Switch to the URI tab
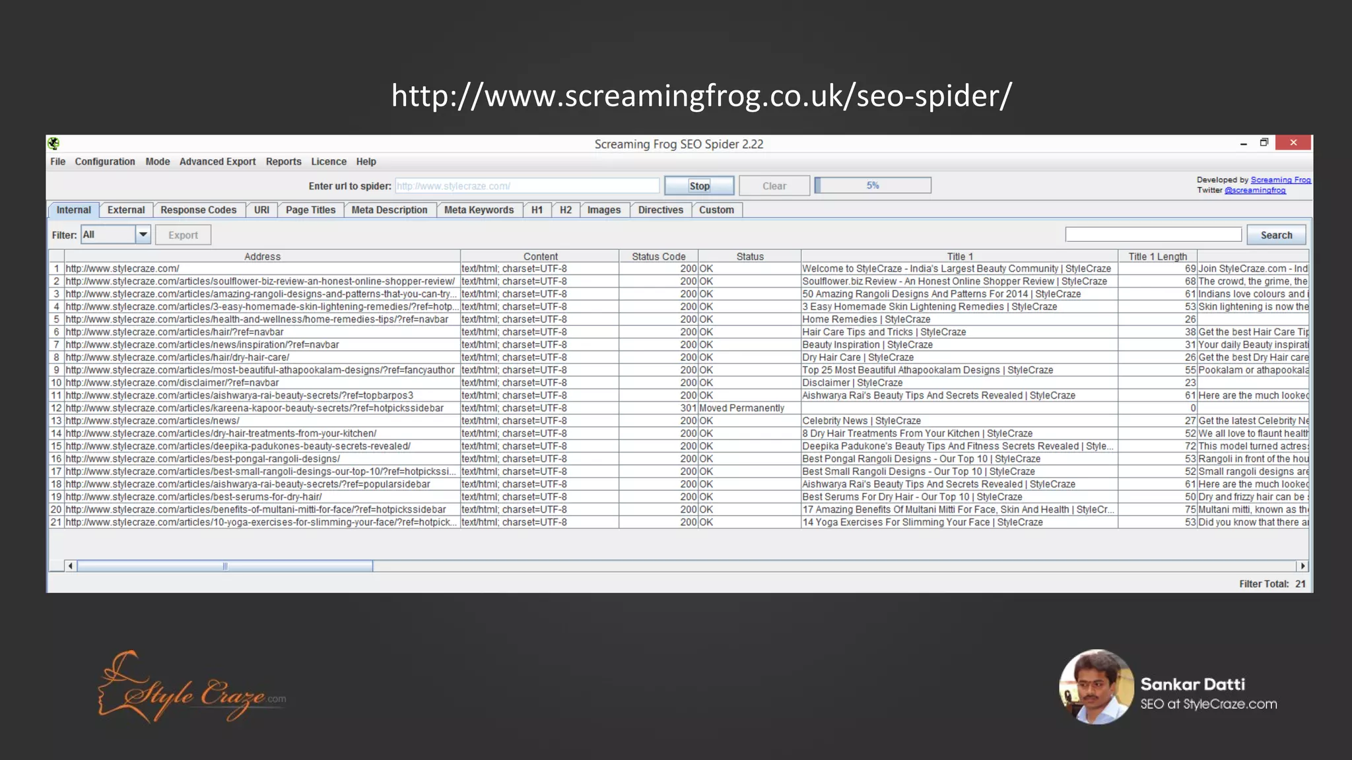Viewport: 1352px width, 760px height. (262, 210)
